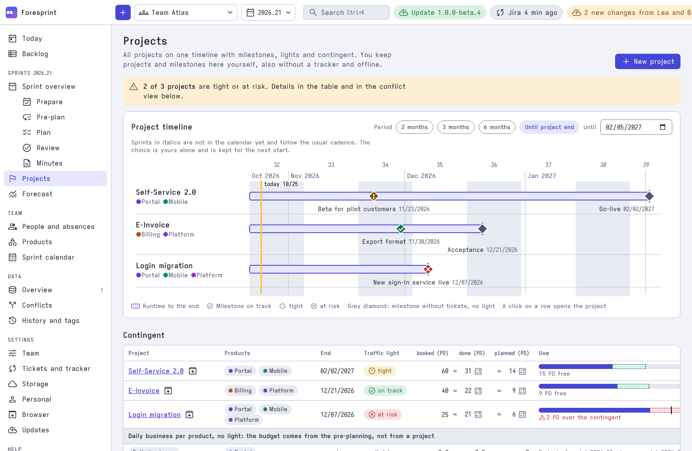This screenshot has height=451, width=692.
Task: Click the planned calculator icon in E-Invoice row
Action: coord(522,391)
